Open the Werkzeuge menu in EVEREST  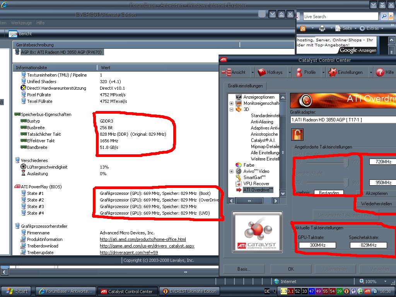pyautogui.click(x=22, y=23)
